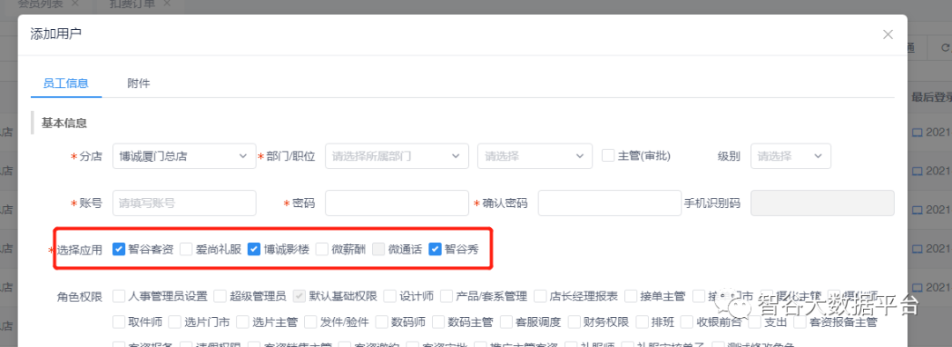Select the 客资报备主管 role checkbox
The width and height of the screenshot is (952, 347).
800,321
